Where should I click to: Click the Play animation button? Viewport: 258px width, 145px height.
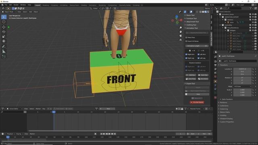point(109,134)
